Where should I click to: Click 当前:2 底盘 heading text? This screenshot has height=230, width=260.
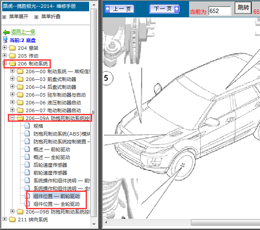(23, 40)
